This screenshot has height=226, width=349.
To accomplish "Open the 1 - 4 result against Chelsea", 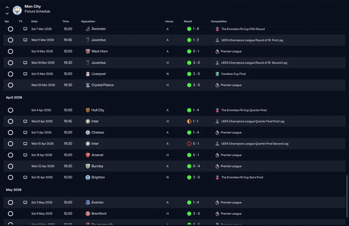I will click(193, 133).
